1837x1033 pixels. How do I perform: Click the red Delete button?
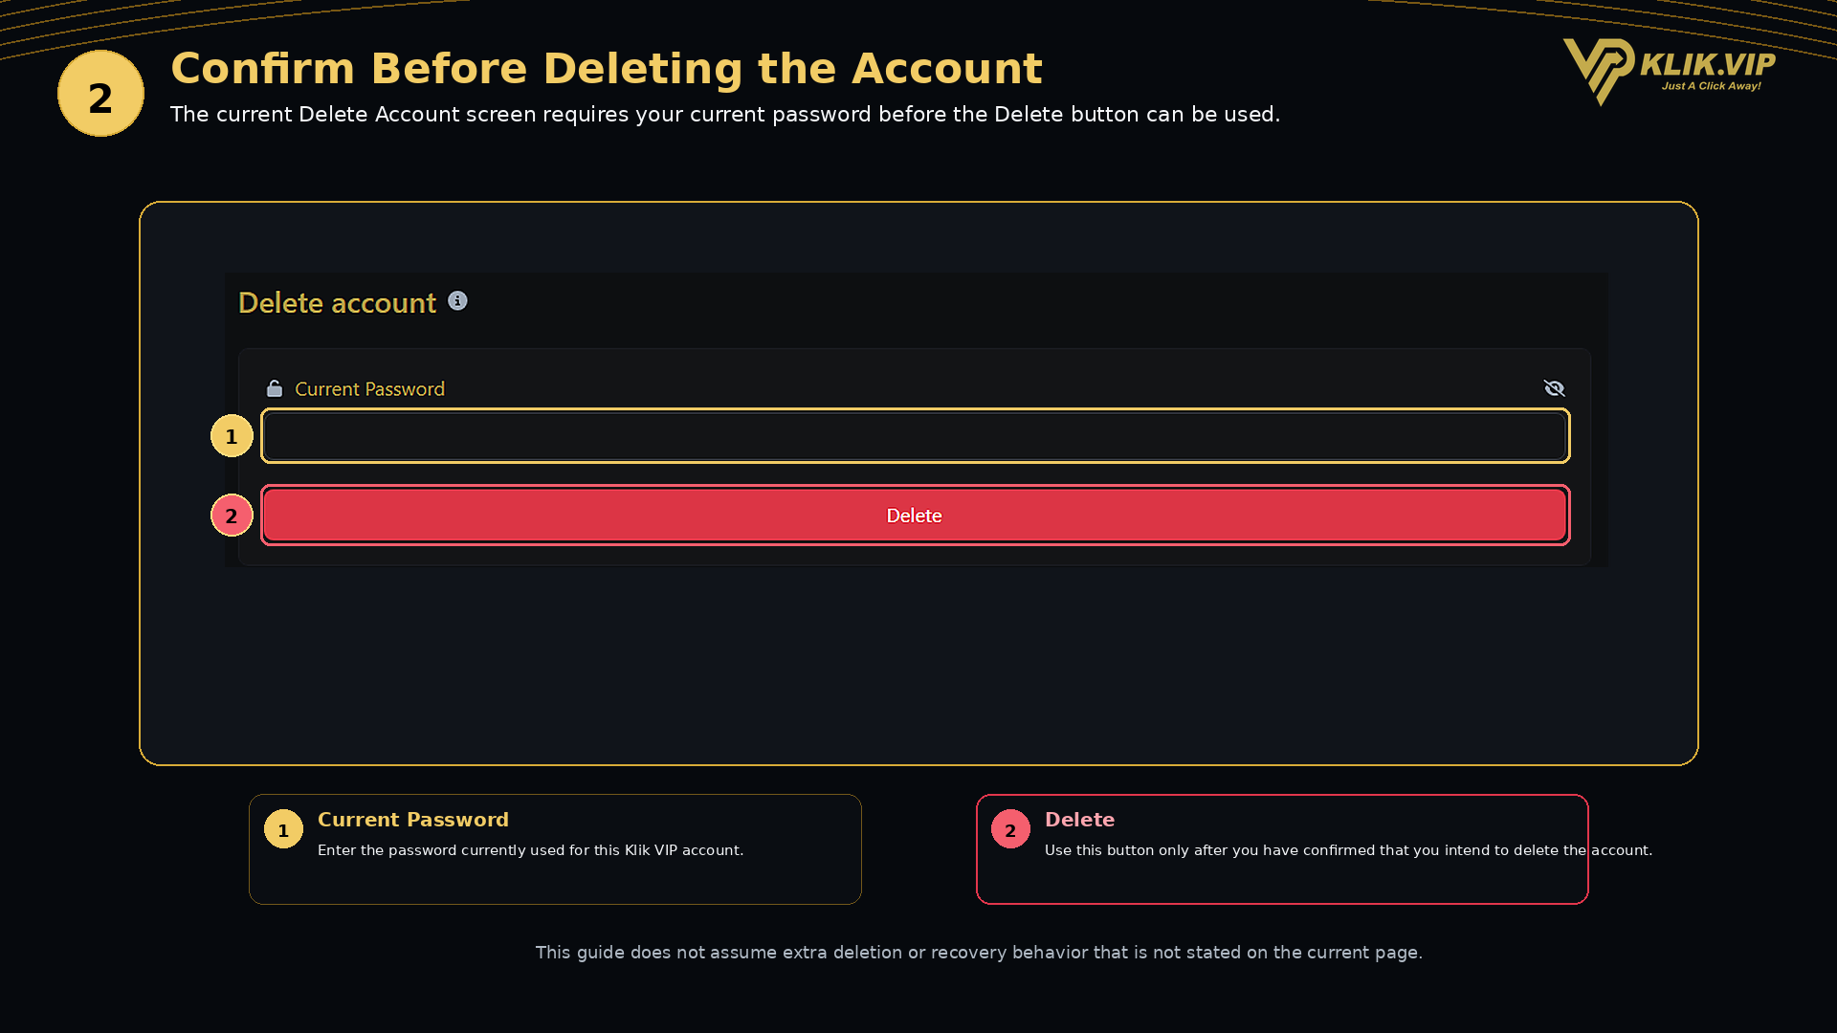pos(915,516)
